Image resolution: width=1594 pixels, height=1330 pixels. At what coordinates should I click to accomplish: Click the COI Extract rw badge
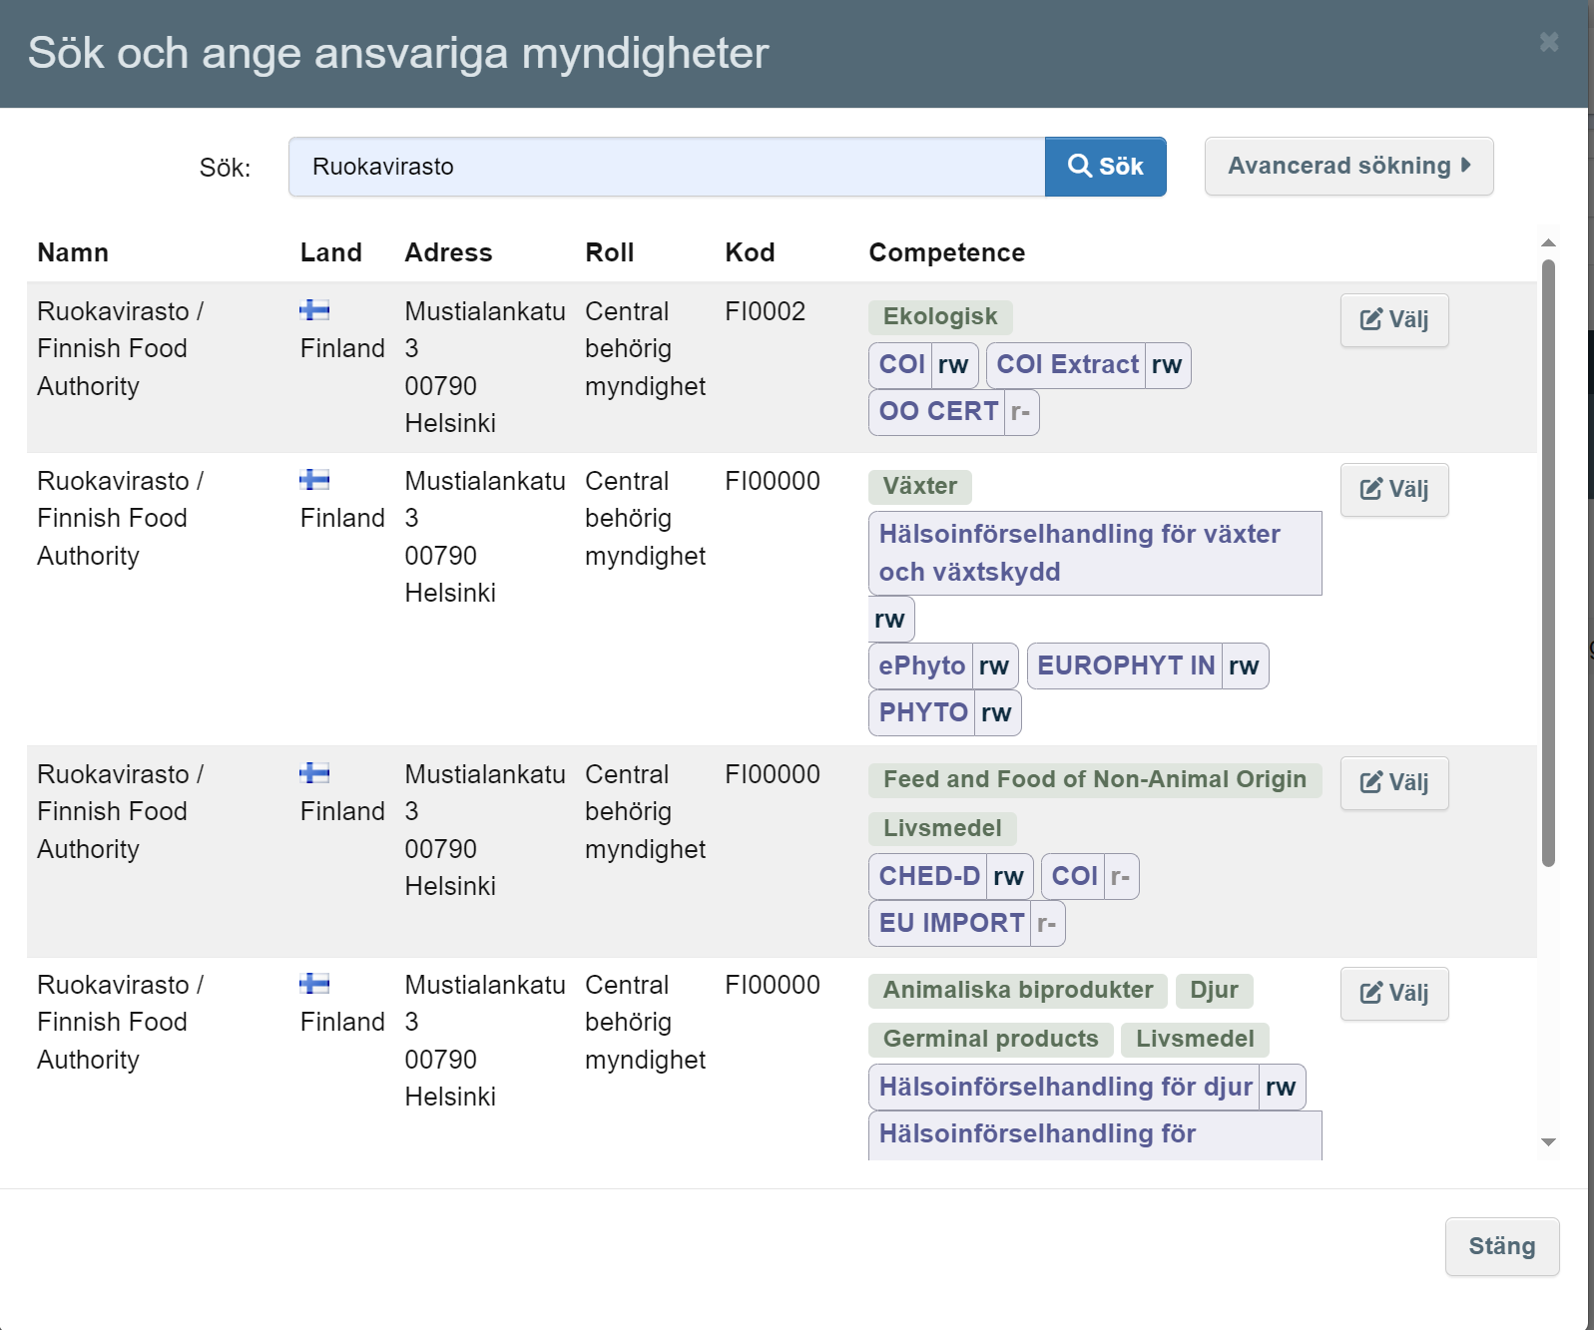pos(1088,365)
